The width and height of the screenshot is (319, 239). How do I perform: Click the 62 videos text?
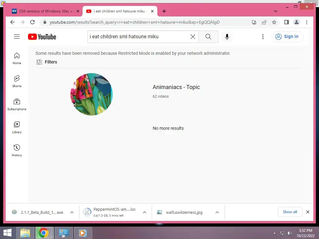(160, 96)
